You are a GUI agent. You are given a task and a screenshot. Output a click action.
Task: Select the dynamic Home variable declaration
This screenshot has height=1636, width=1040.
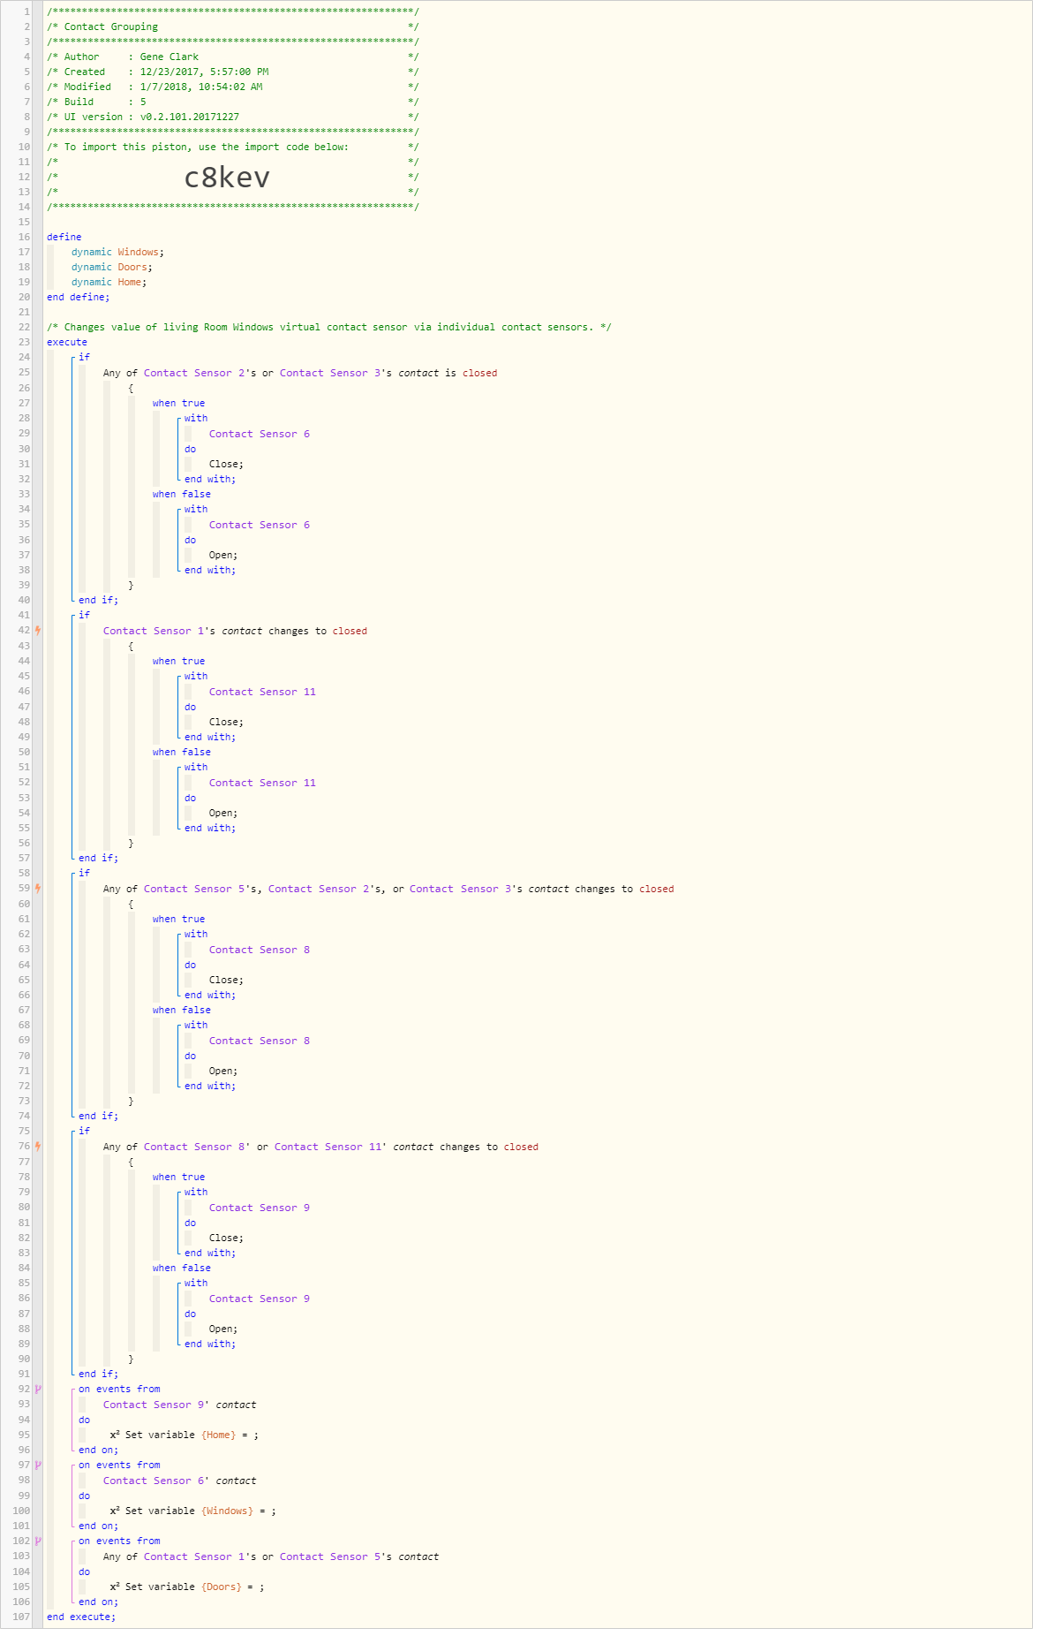[109, 282]
